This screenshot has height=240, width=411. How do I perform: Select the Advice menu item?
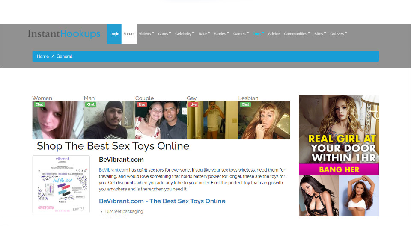pyautogui.click(x=274, y=34)
